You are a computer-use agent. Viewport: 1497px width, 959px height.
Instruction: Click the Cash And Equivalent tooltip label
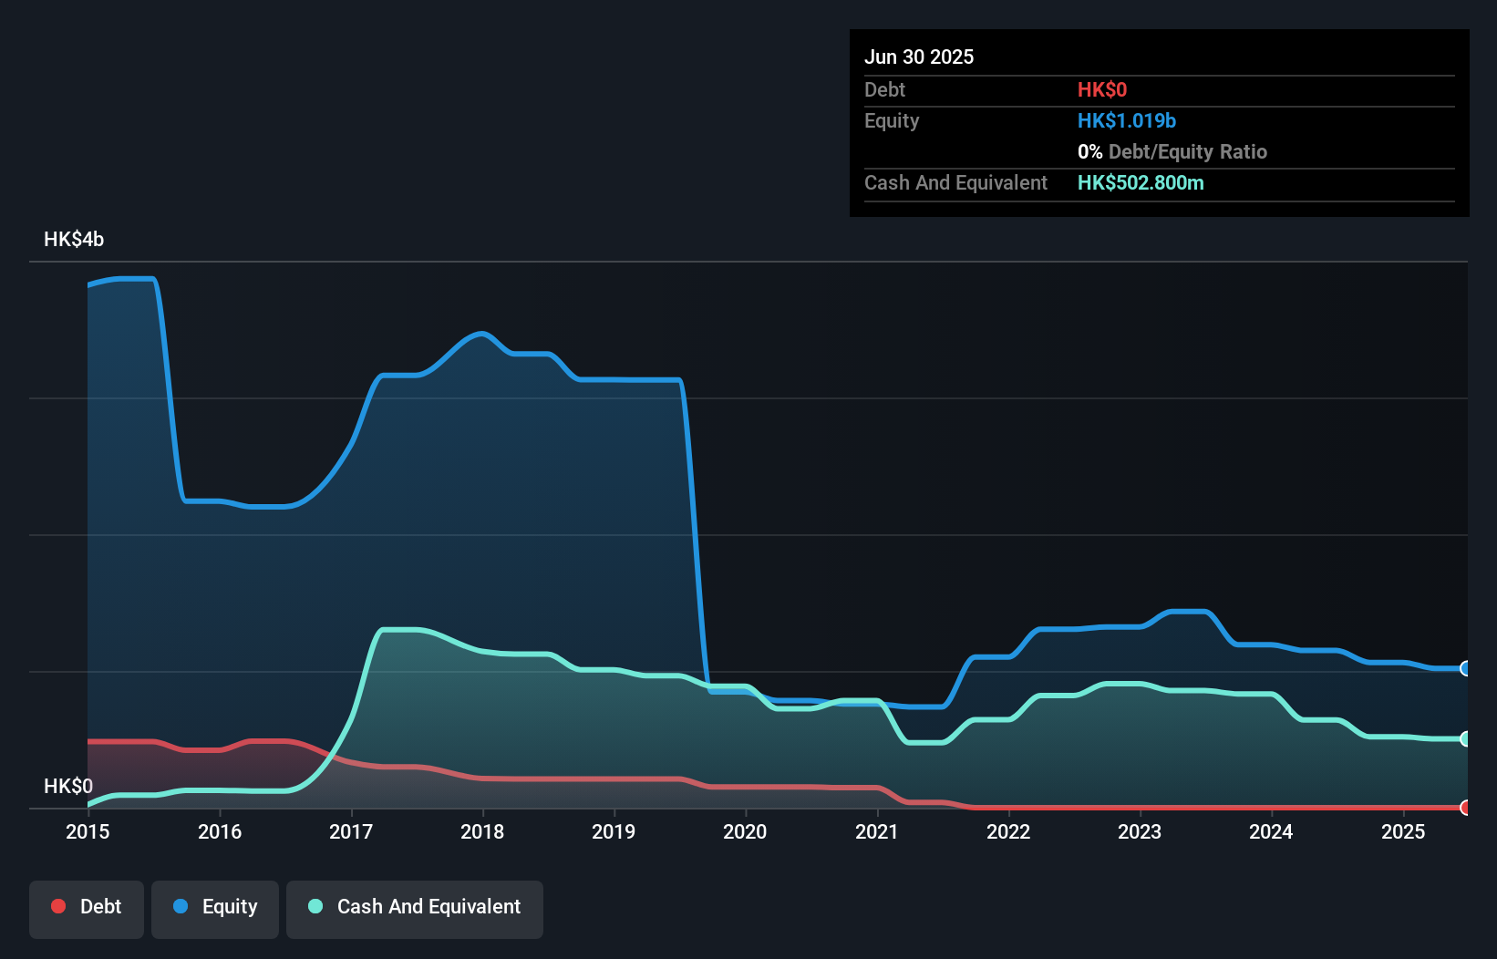pos(955,182)
